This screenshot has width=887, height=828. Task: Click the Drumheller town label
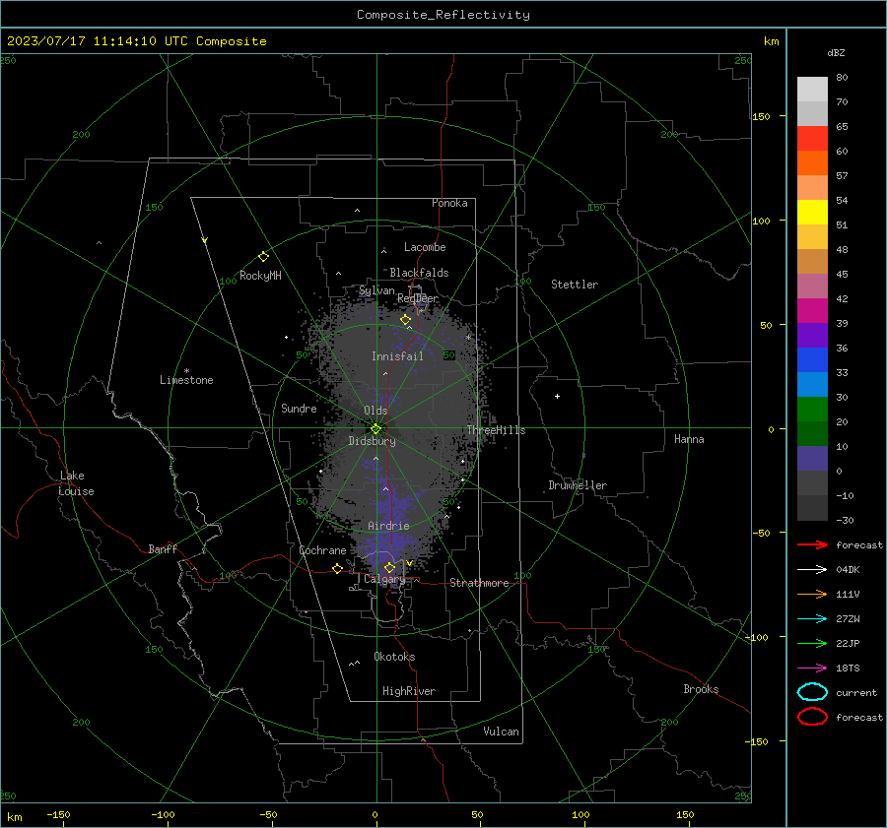[x=578, y=485]
